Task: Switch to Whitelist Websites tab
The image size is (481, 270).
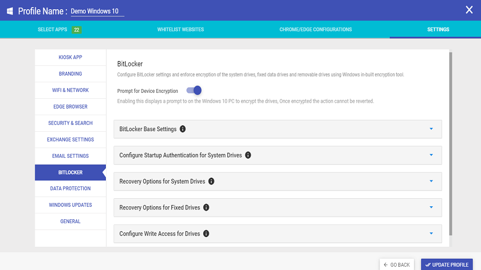Action: click(x=181, y=30)
